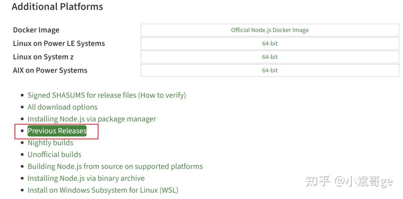Download 64-bit for Linux on Power LE
The image size is (403, 199).
[270, 44]
